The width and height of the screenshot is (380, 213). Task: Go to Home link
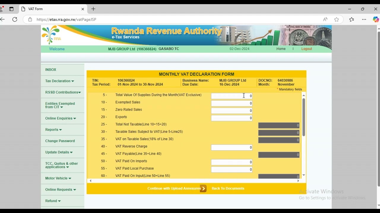click(x=281, y=49)
